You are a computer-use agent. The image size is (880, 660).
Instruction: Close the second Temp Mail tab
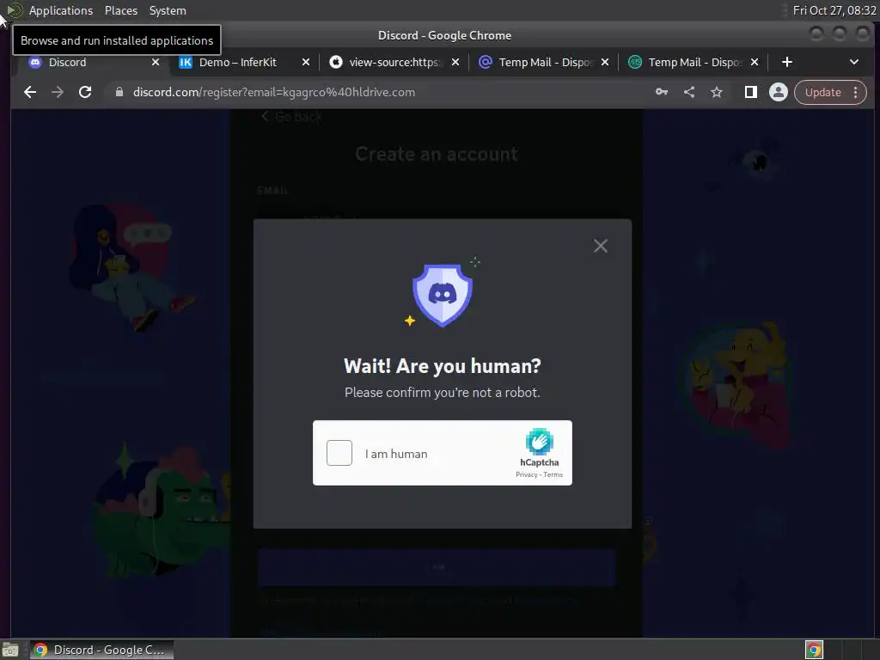point(755,62)
